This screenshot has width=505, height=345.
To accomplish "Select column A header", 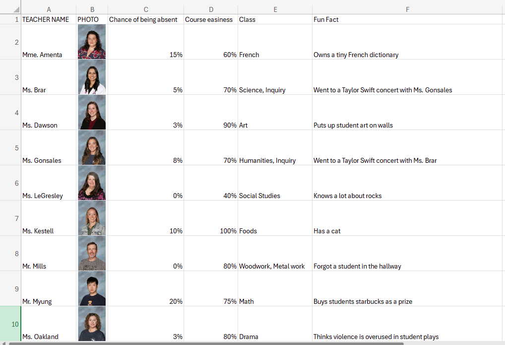I will pos(49,9).
